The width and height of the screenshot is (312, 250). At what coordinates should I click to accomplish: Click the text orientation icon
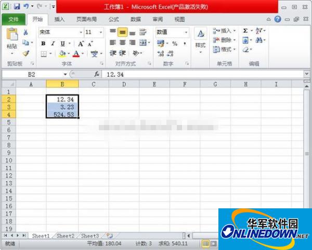point(136,53)
